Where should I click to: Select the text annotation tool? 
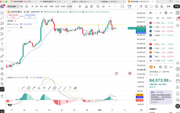(x=2, y=44)
